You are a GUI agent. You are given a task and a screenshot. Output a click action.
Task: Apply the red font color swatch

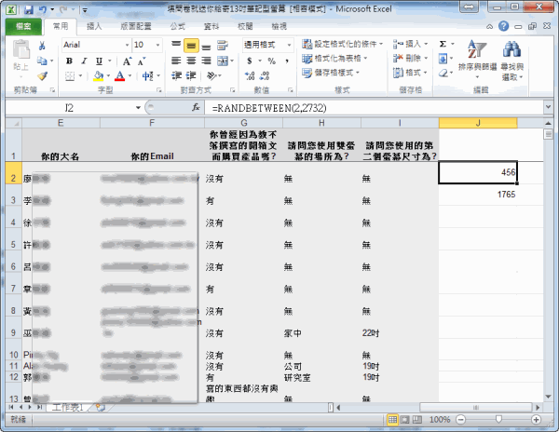[x=120, y=75]
